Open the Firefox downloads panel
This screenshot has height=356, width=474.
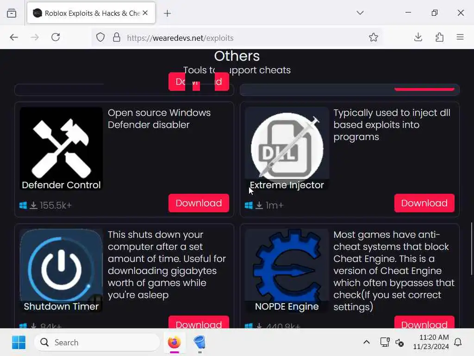point(418,37)
